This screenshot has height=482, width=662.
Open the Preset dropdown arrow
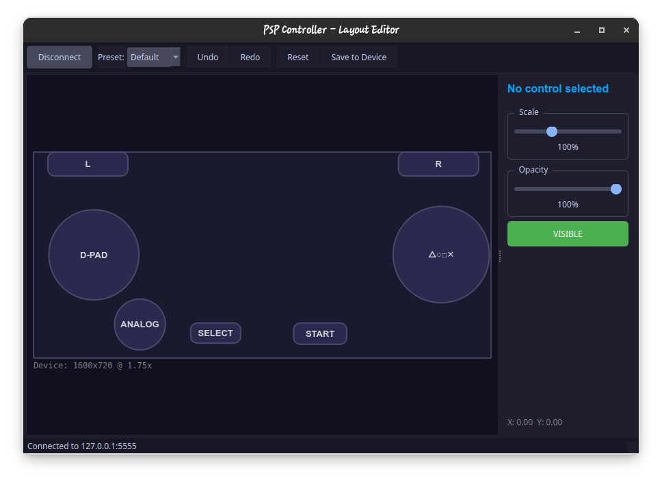(x=176, y=57)
